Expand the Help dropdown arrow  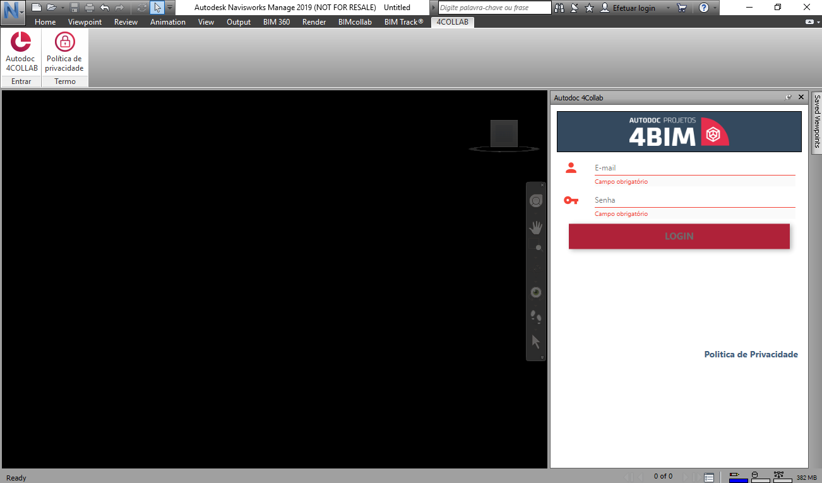[715, 8]
